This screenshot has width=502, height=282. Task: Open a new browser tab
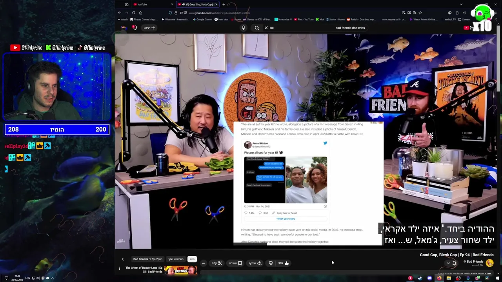click(224, 4)
